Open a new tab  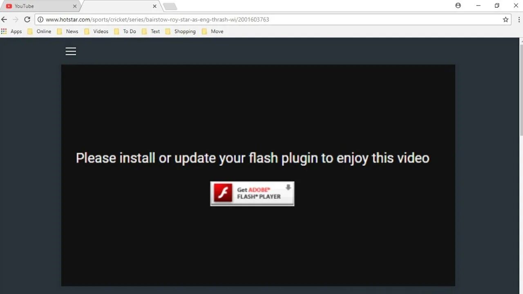tap(170, 7)
